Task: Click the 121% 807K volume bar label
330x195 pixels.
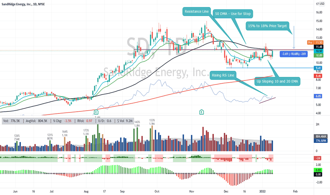Action: click(x=50, y=136)
